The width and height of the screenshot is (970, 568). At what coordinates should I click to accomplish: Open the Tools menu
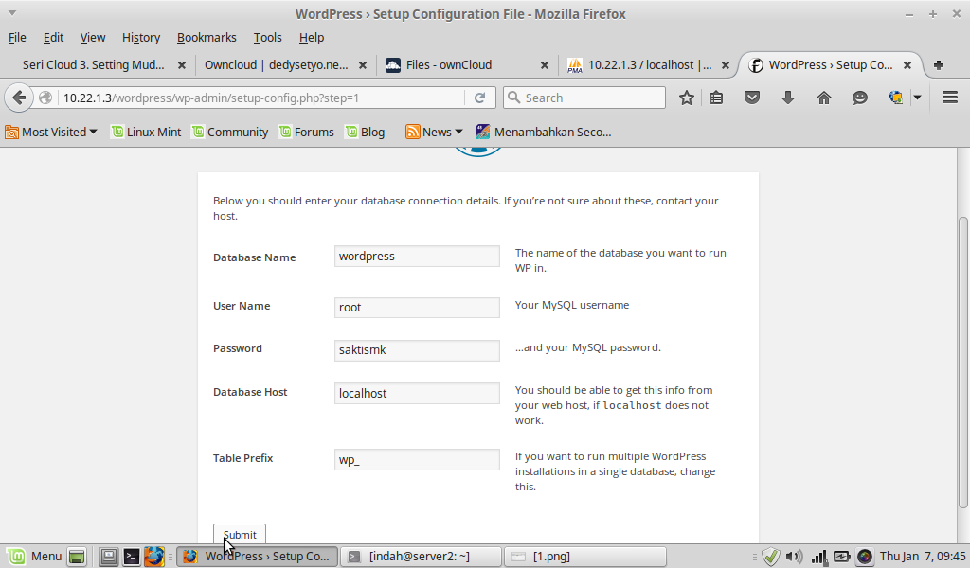[267, 38]
